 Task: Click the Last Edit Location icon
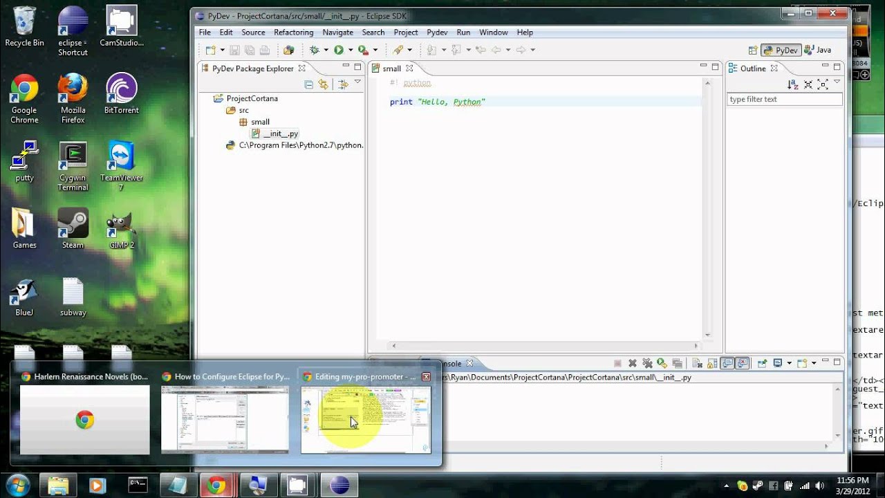[481, 50]
